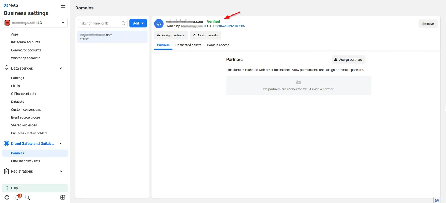Open Business creative folders
Screen dimensions: 446x203
(29, 133)
